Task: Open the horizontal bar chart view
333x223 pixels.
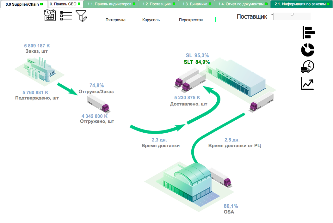Action: 308,33
